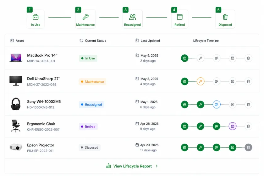
Task: Click asset ID MBP-14-2023-001
Action: (x=41, y=61)
